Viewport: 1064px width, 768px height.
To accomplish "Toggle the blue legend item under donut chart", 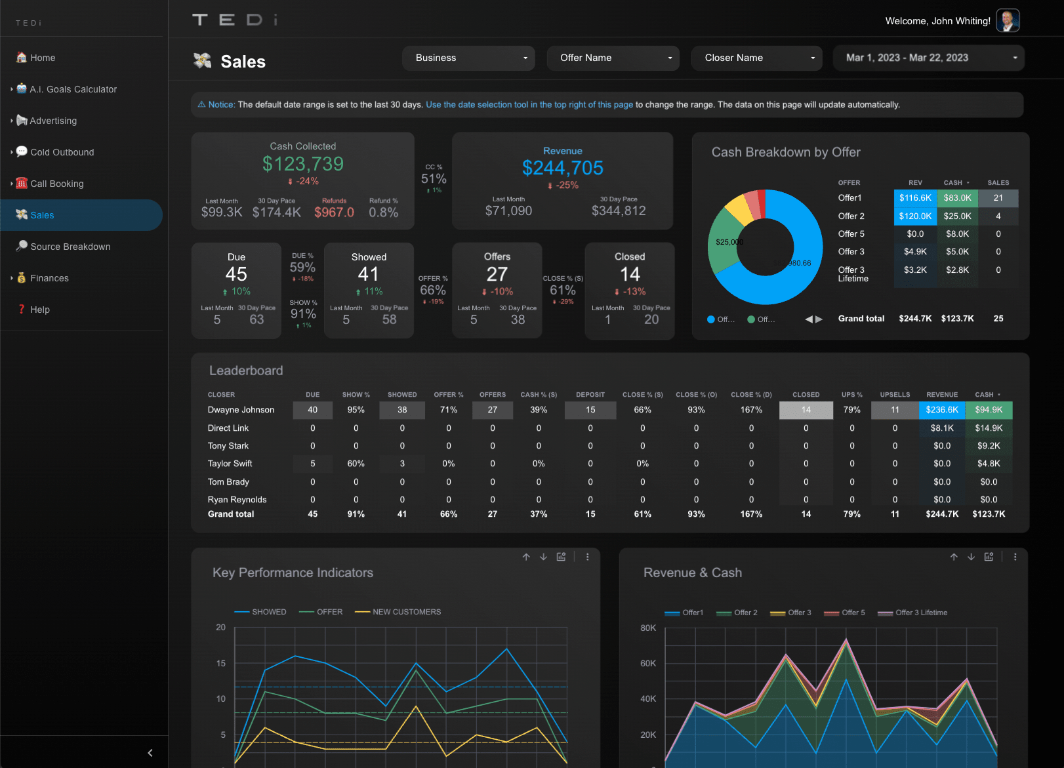I will coord(721,319).
